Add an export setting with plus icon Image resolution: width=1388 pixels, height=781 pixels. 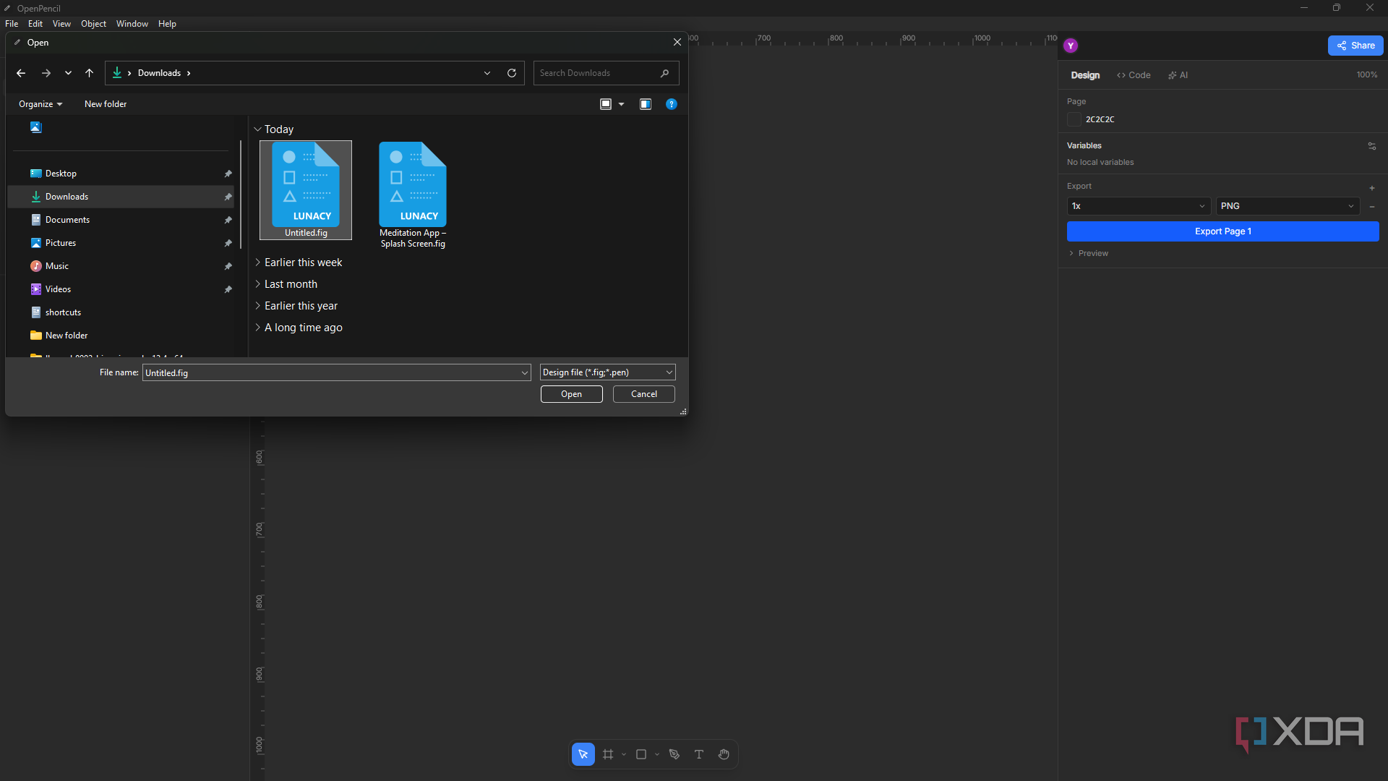click(x=1371, y=188)
